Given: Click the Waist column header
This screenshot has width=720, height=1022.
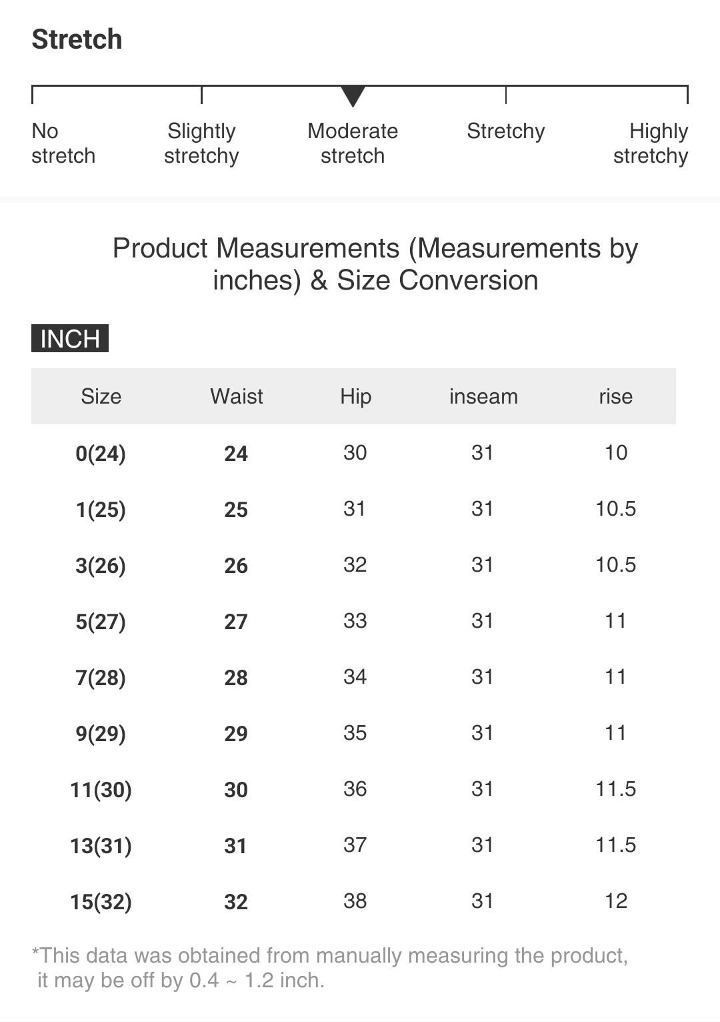Looking at the screenshot, I should click(x=237, y=396).
